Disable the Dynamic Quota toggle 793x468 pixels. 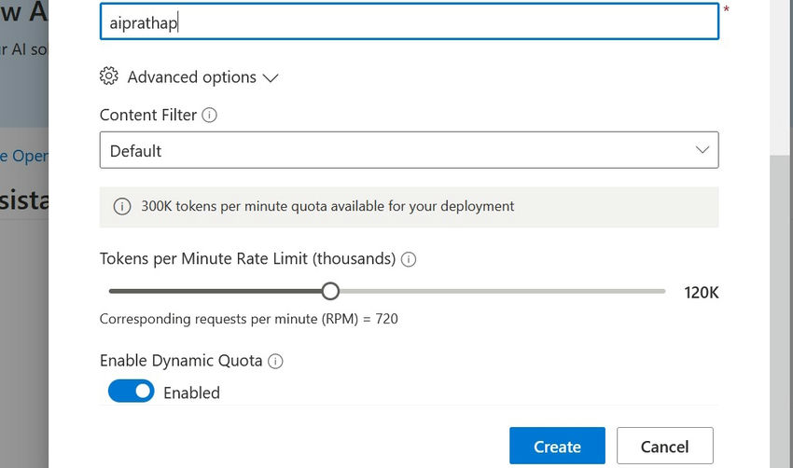tap(131, 392)
